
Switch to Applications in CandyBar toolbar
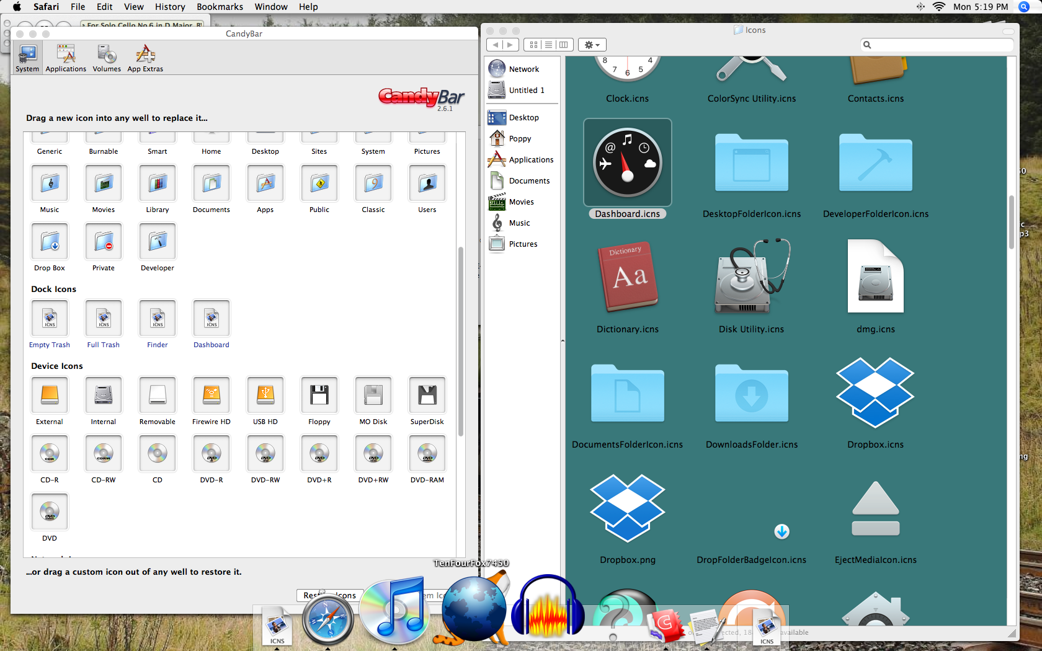coord(66,59)
